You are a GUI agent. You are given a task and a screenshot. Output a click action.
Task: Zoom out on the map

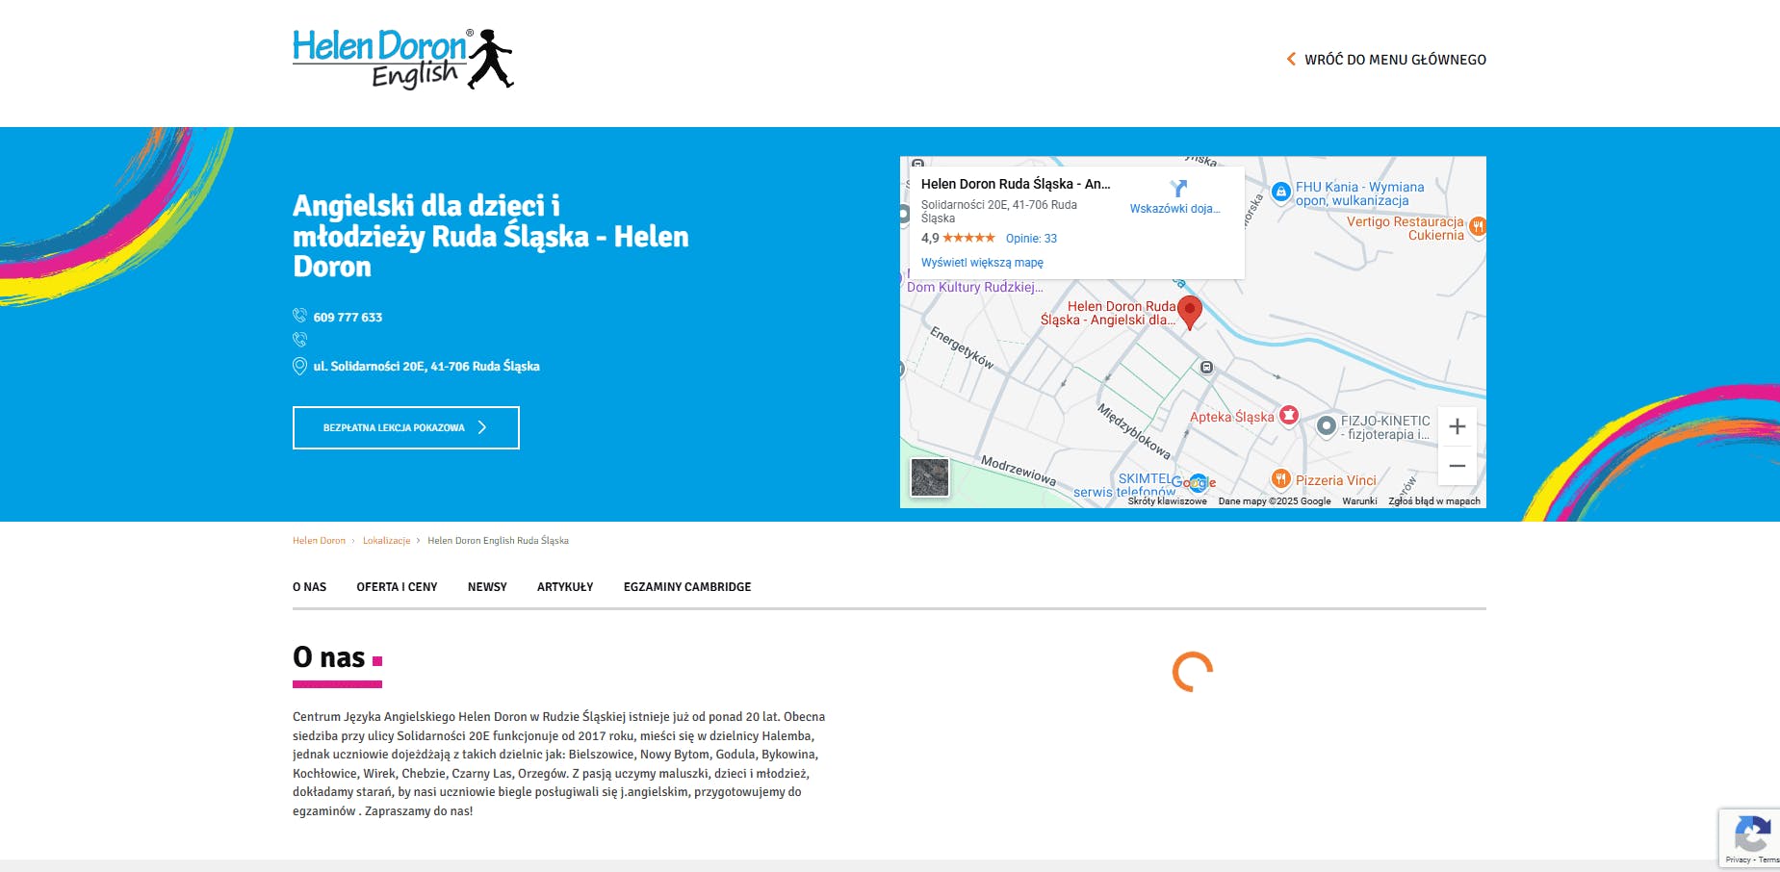coord(1458,466)
